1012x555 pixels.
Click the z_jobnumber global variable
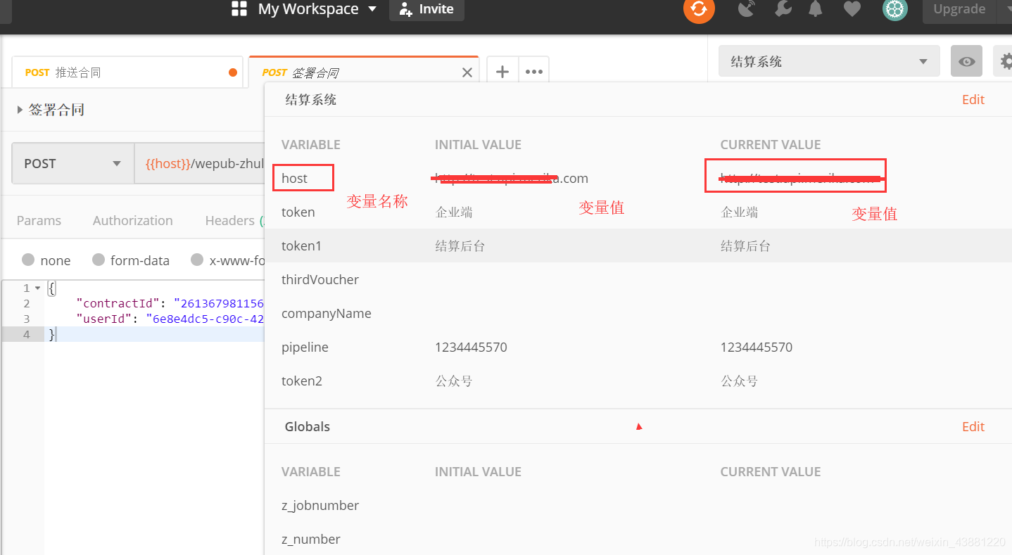point(320,505)
